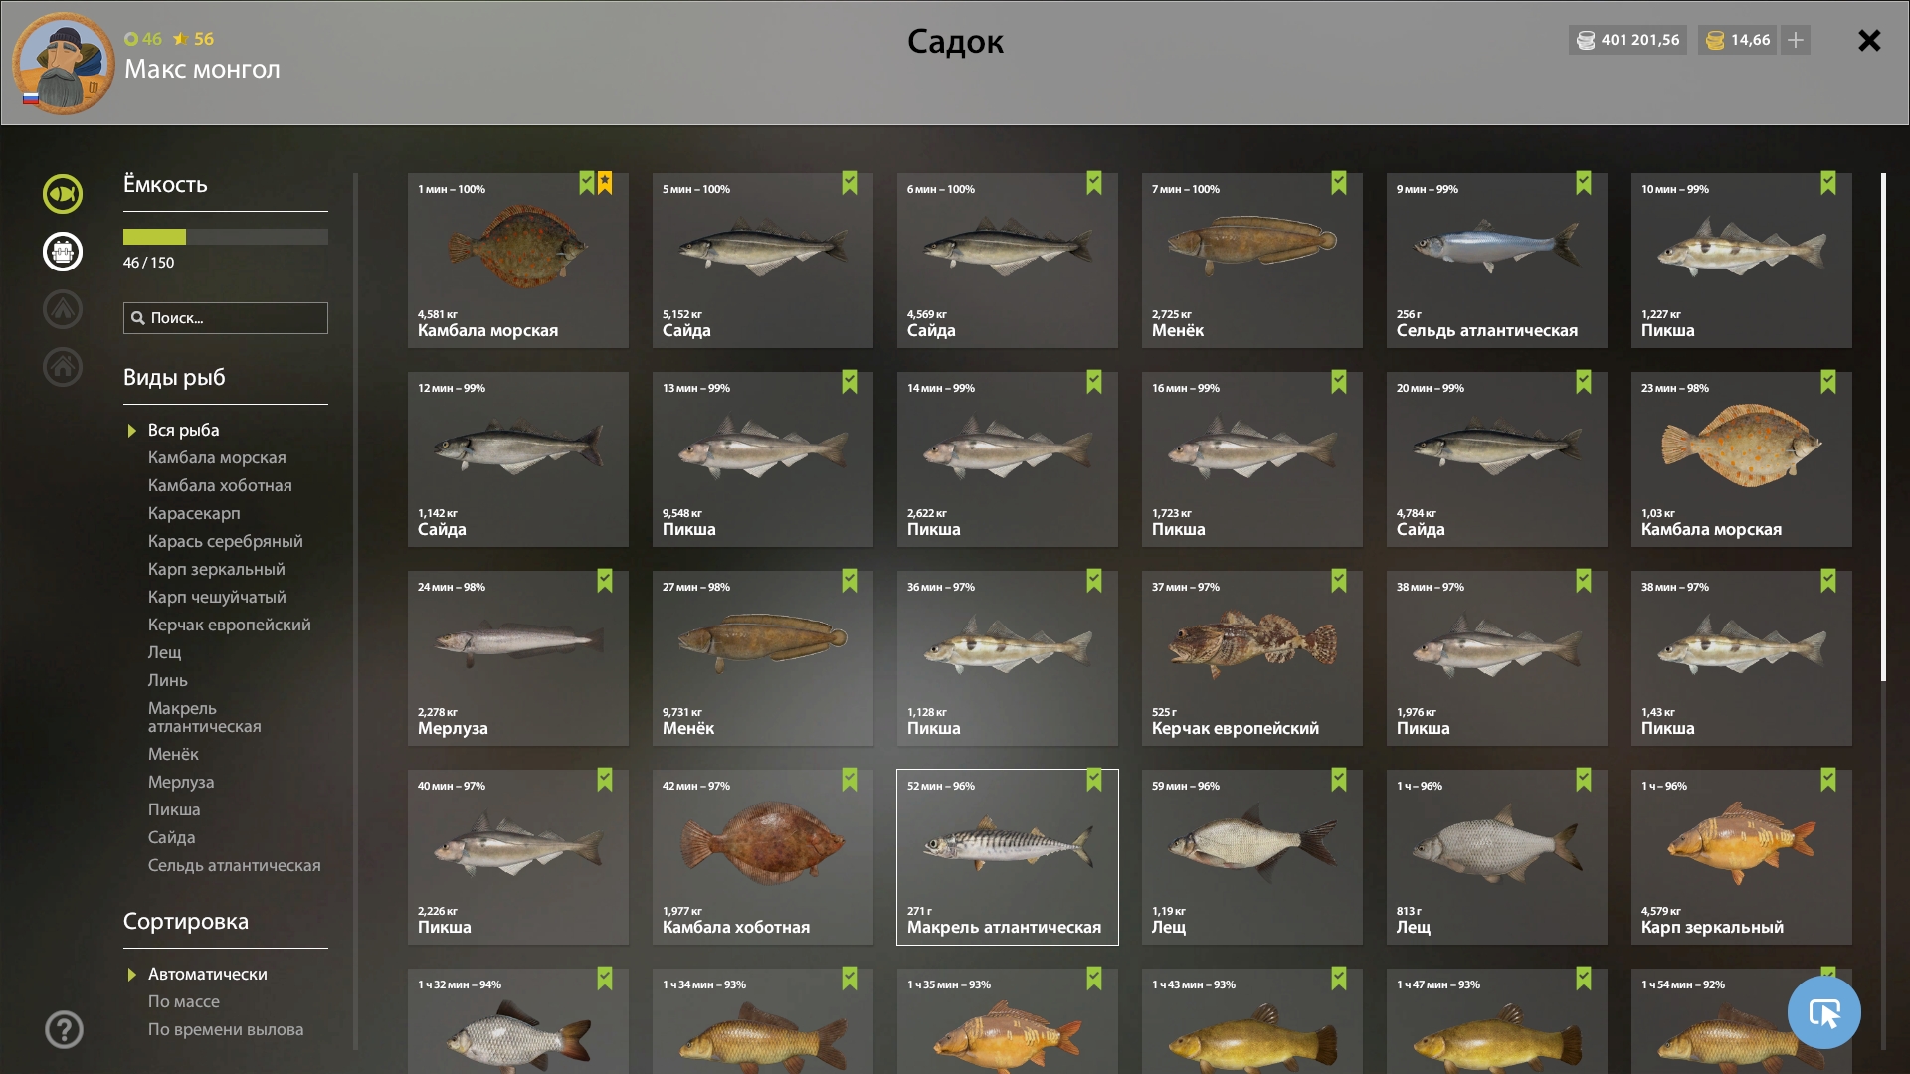Open the fish keepnet sidebar icon
The width and height of the screenshot is (1910, 1074).
tap(63, 194)
